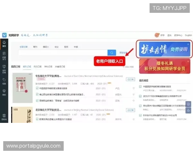193x154 pixels.
Task: Click the floating round icon above TOP
Action: point(188,104)
